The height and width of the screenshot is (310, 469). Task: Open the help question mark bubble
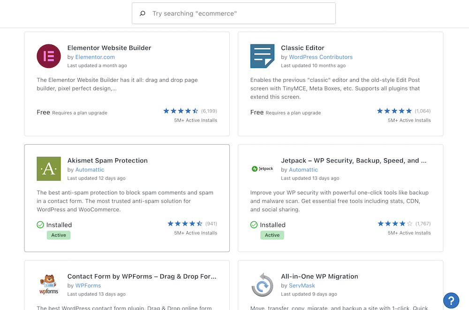coord(451,300)
